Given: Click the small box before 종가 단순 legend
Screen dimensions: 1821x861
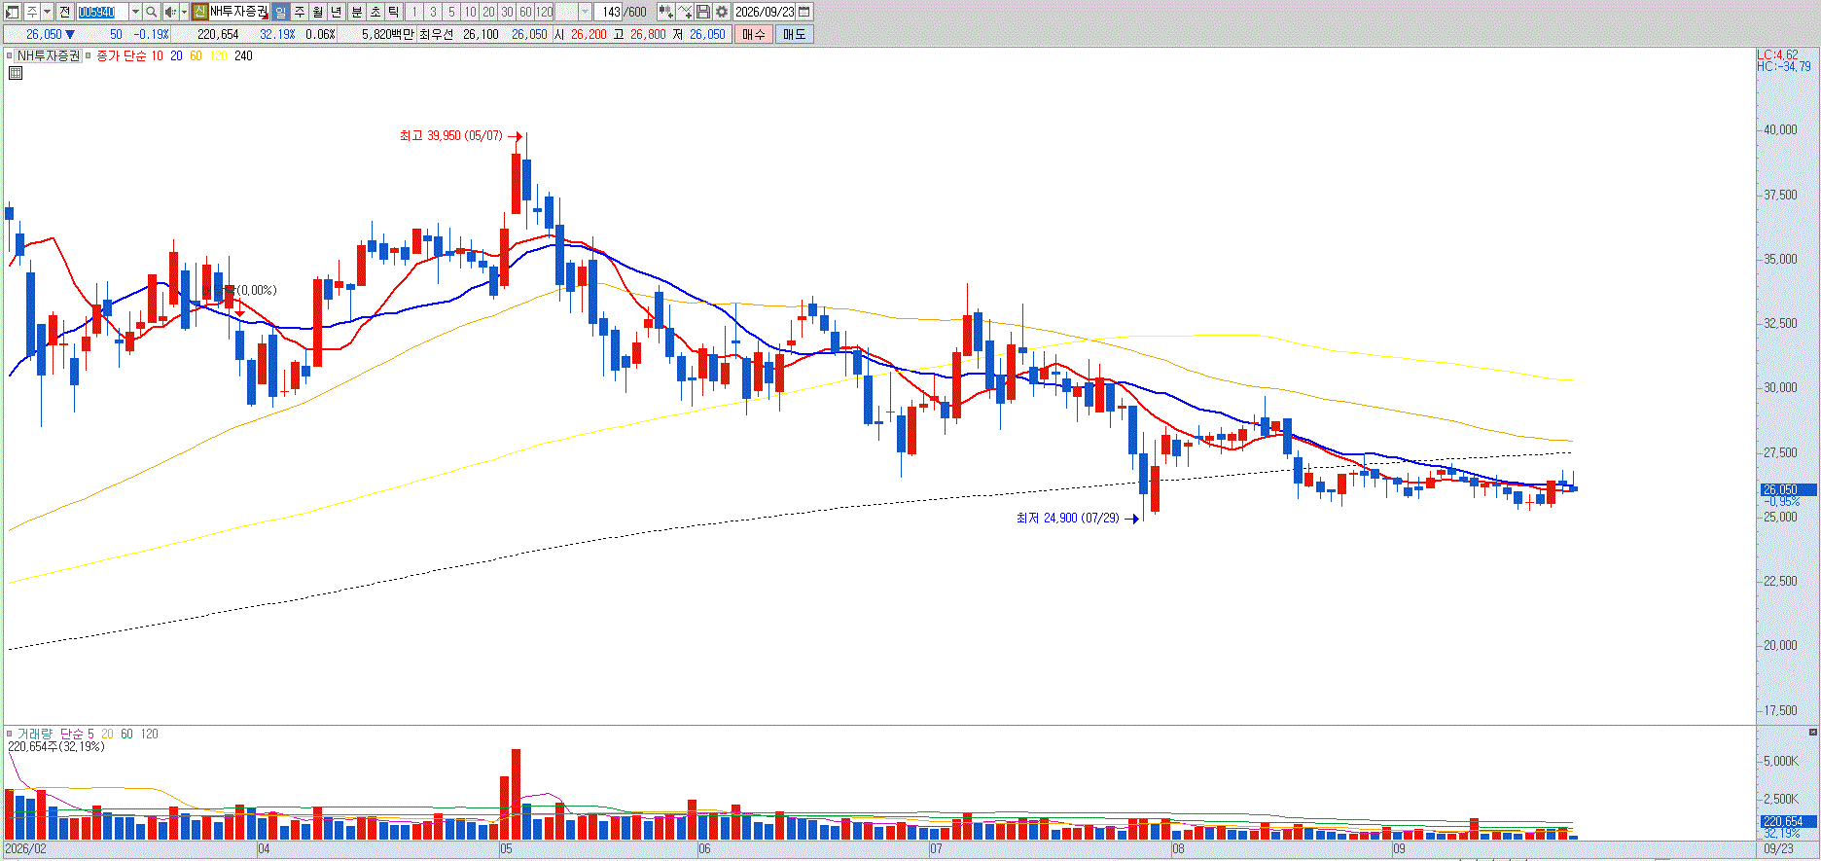Looking at the screenshot, I should [x=89, y=56].
